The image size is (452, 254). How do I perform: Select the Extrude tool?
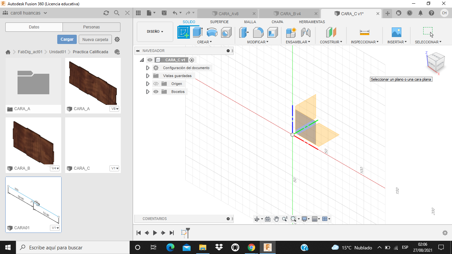click(x=198, y=32)
